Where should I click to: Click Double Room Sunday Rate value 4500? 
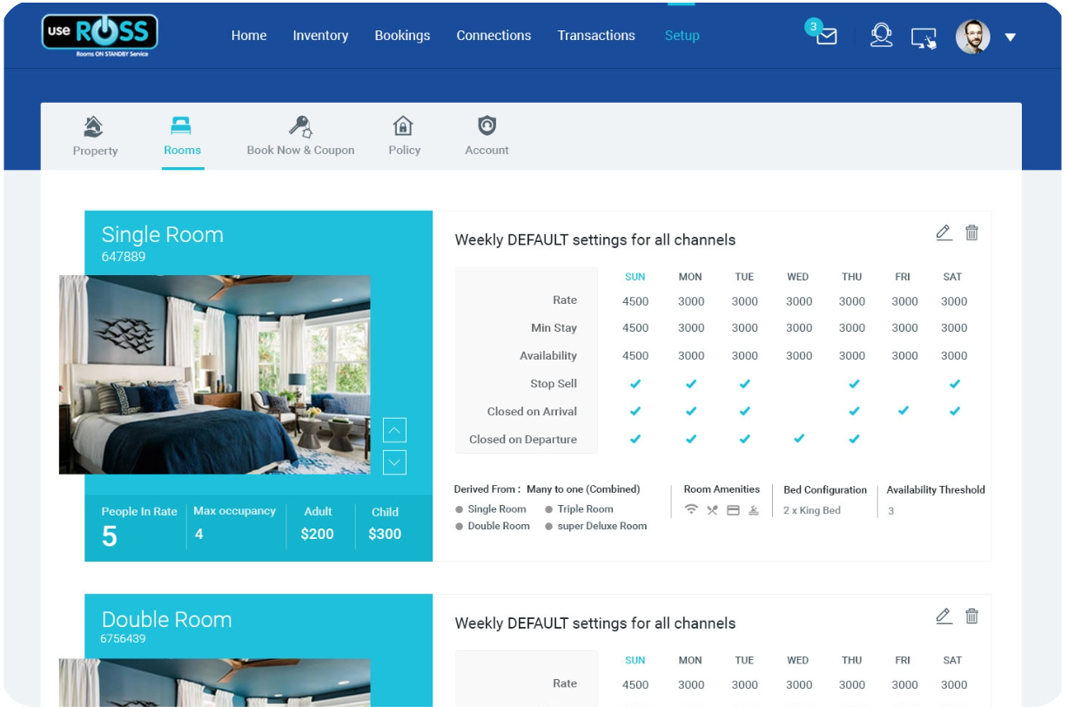(x=635, y=685)
